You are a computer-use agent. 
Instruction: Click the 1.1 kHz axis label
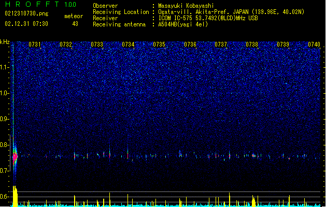point(4,67)
